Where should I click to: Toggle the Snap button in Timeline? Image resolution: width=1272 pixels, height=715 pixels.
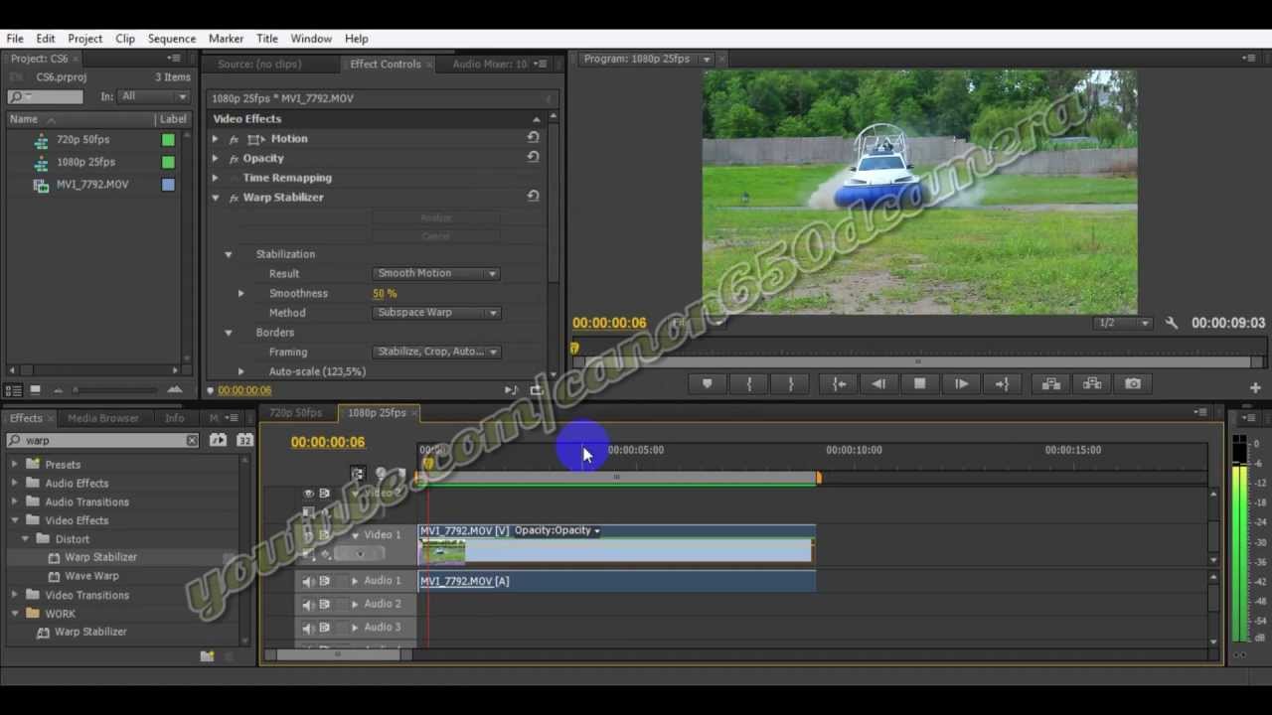[358, 473]
